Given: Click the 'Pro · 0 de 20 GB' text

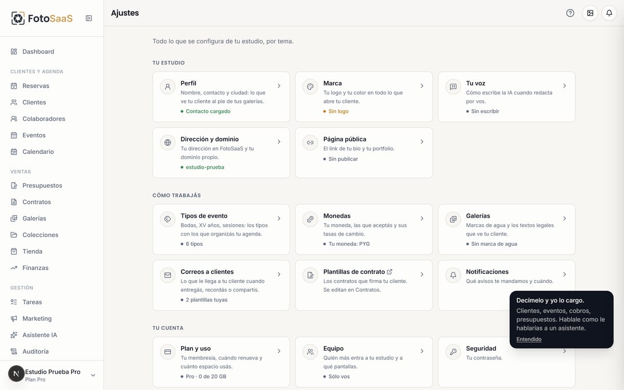Looking at the screenshot, I should 206,376.
